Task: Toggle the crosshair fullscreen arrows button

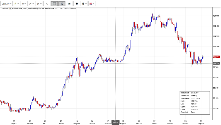Action: [62, 4]
